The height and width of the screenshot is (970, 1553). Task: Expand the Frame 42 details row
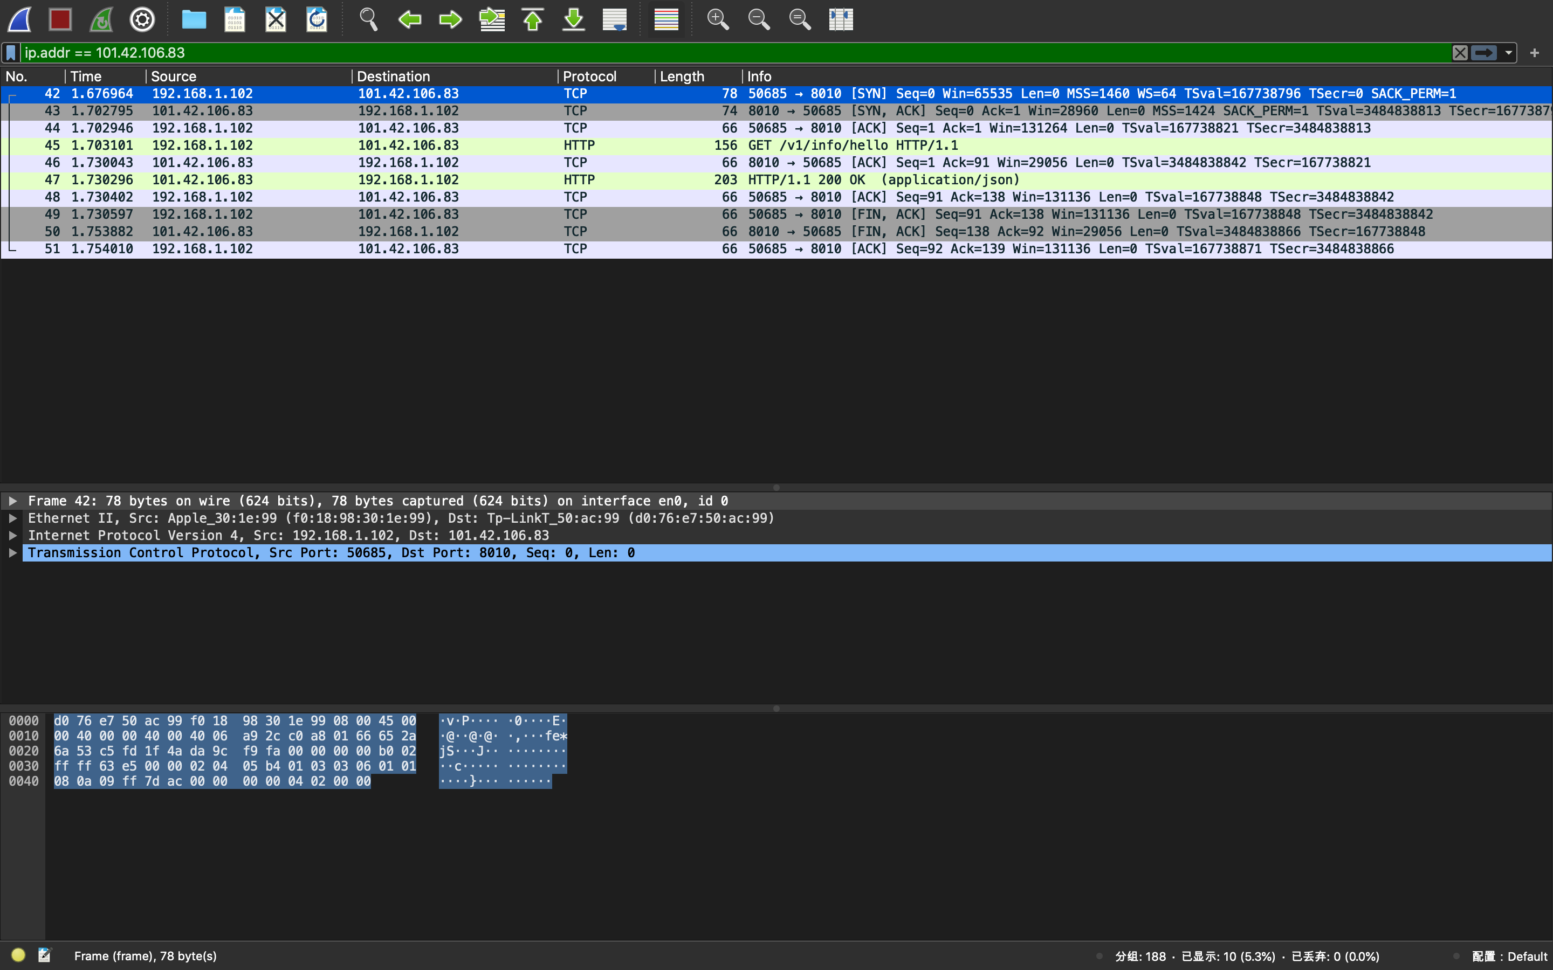coord(13,501)
